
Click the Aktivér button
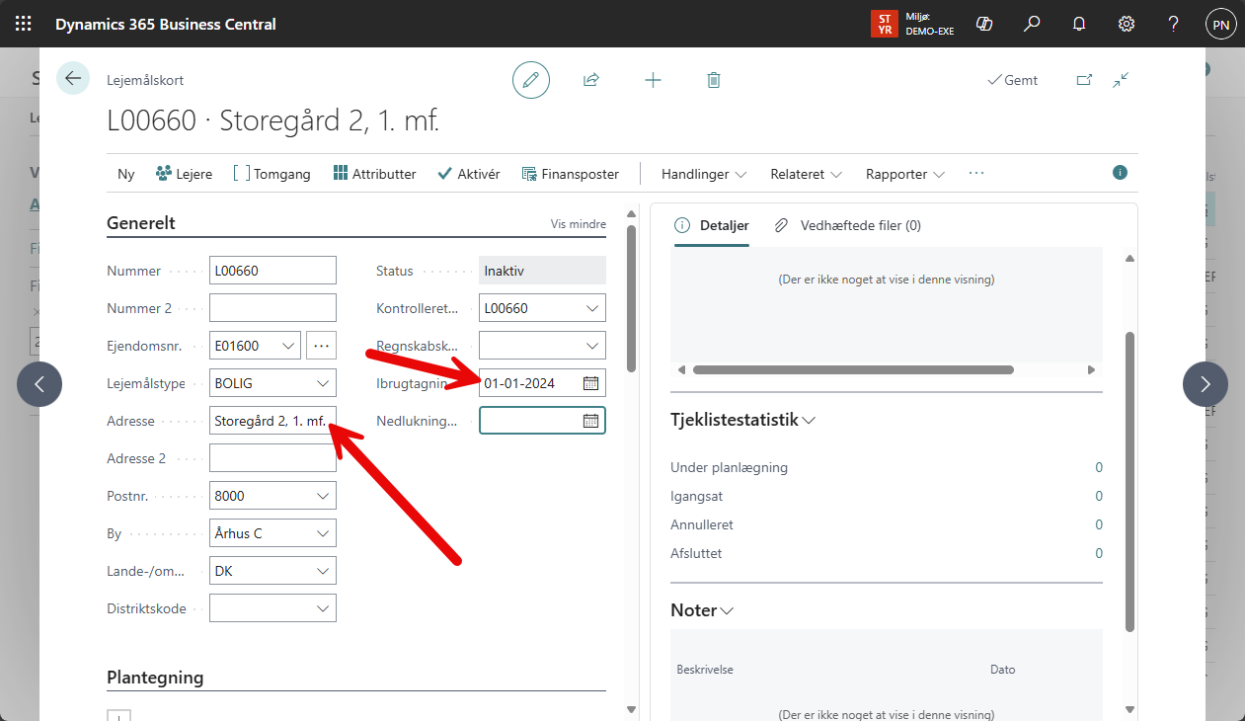468,174
